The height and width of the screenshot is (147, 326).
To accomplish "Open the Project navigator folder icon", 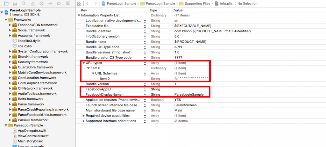I will pos(6,3).
